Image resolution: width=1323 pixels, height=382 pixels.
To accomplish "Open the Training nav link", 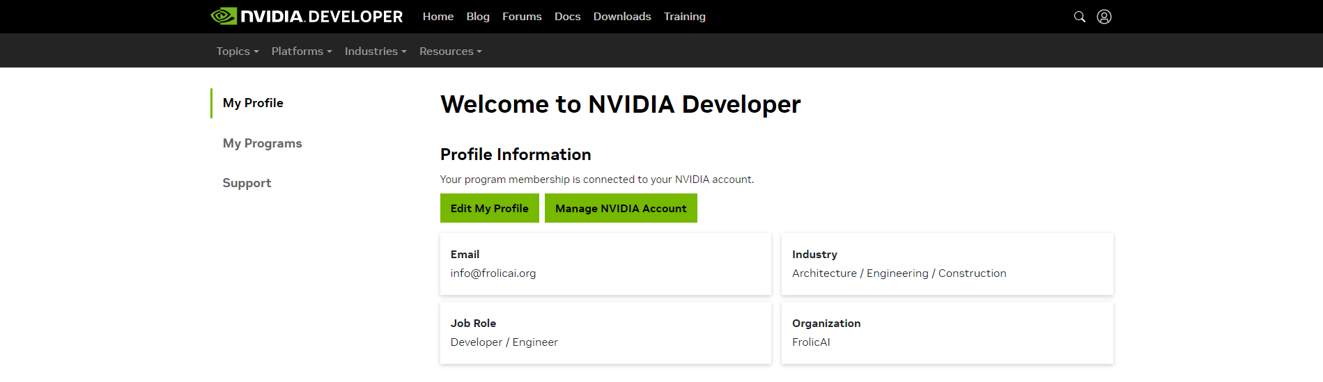I will 684,17.
